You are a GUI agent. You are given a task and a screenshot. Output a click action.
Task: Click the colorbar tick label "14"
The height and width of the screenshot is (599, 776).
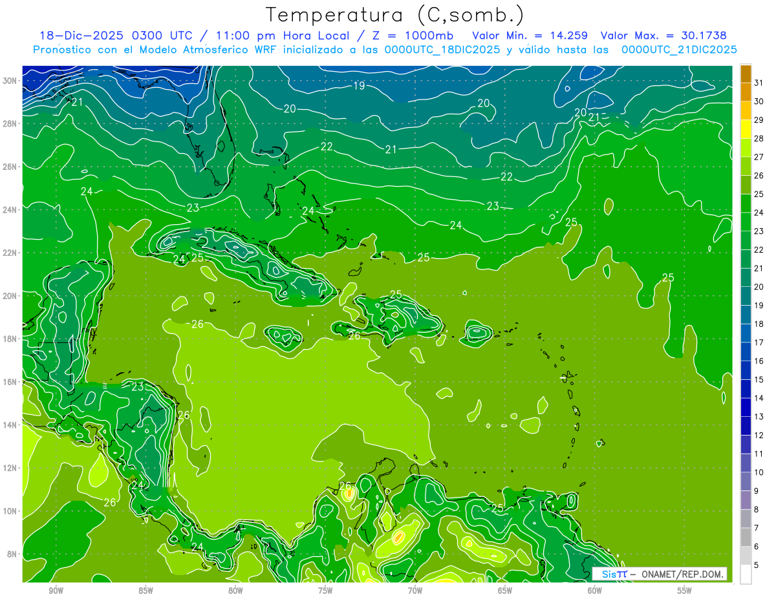point(759,398)
